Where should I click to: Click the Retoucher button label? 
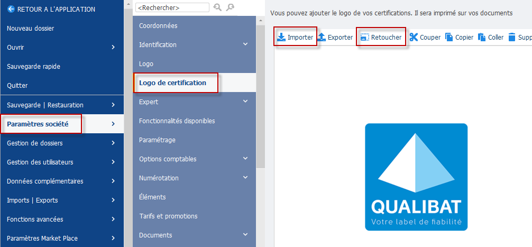[x=386, y=38]
